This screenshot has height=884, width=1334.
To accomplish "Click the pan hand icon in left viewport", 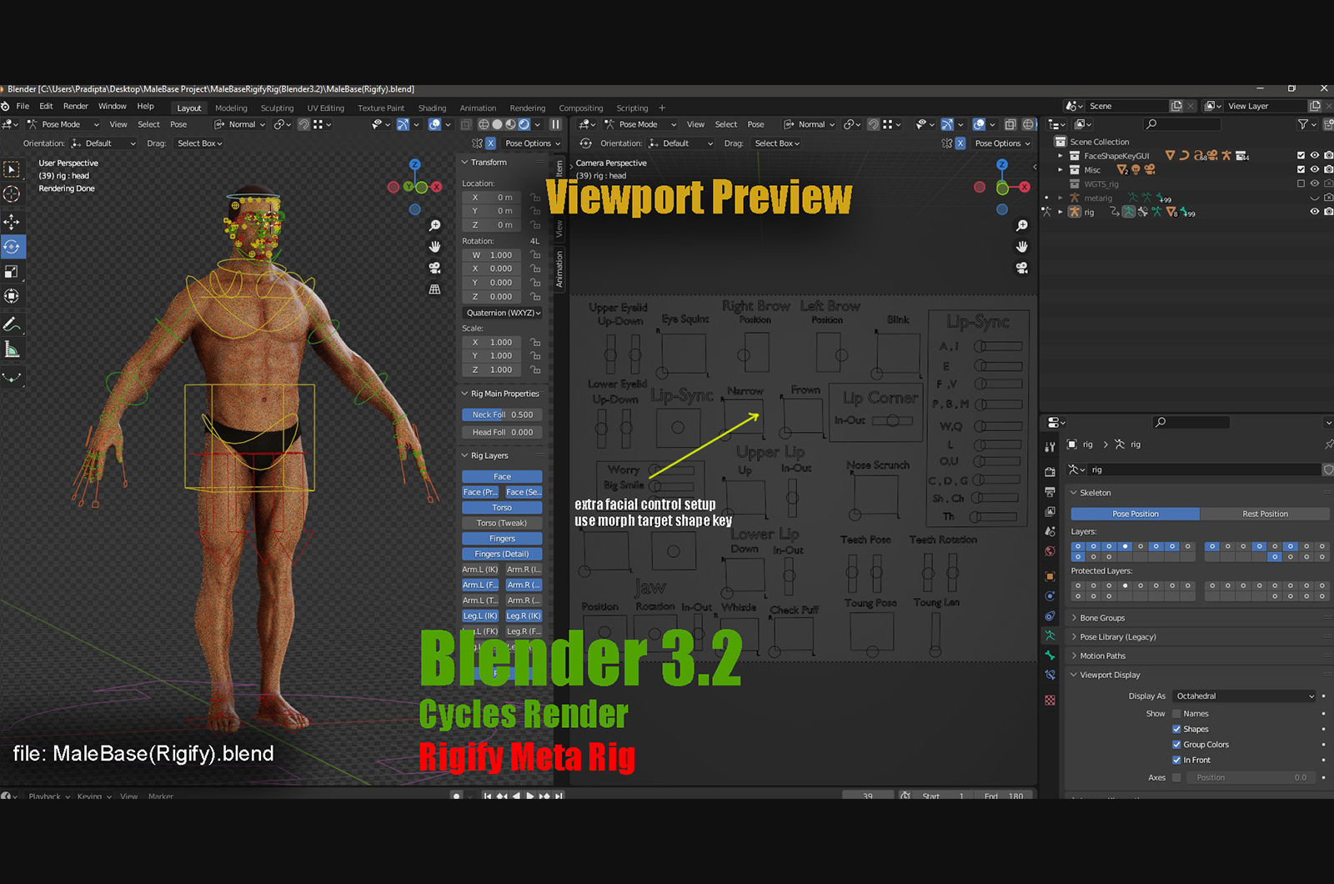I will click(434, 247).
